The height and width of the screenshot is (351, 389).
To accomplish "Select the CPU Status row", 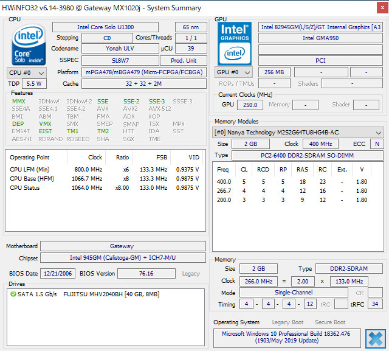I will [x=105, y=188].
